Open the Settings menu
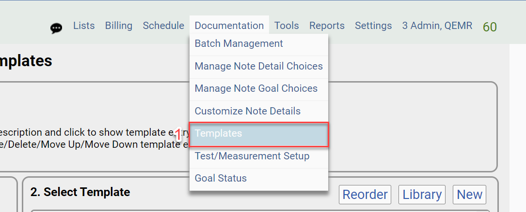This screenshot has height=212, width=526. pyautogui.click(x=373, y=26)
